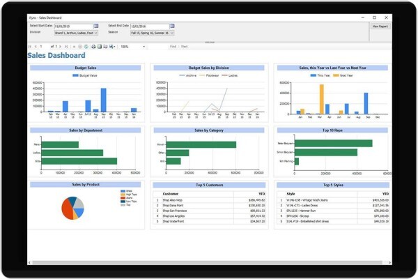Click the View Report button
This screenshot has height=279, width=418.
(x=380, y=27)
